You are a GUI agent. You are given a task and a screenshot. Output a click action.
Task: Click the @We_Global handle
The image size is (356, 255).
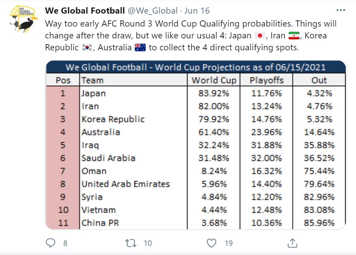click(x=152, y=11)
